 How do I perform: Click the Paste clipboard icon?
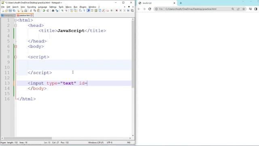click(x=39, y=11)
